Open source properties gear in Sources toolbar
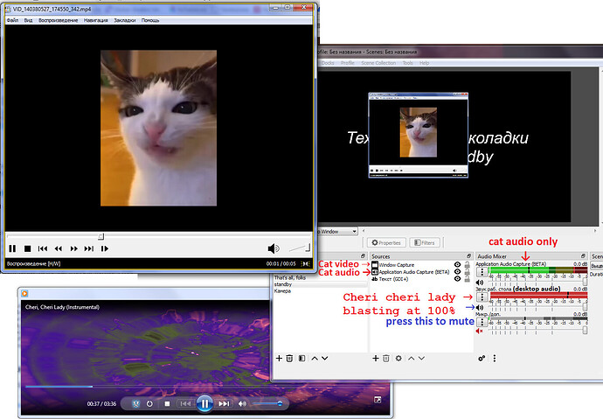The height and width of the screenshot is (419, 603). click(399, 359)
